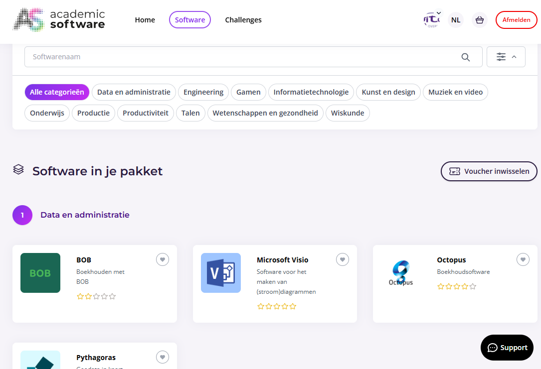Select the Alle categorieën filter

click(x=57, y=92)
